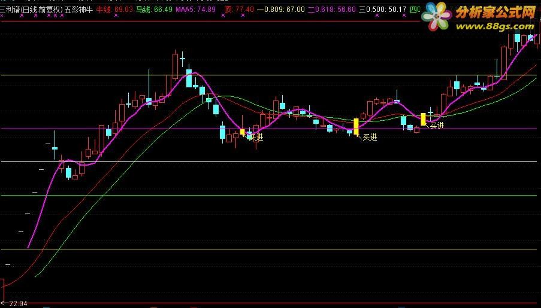Click the 三利谱(日线,前复权) stock title
This screenshot has width=541, height=308.
tap(31, 10)
